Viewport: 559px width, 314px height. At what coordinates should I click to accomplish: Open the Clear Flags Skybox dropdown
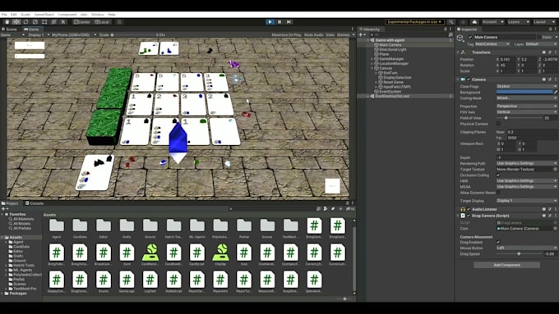coord(527,86)
